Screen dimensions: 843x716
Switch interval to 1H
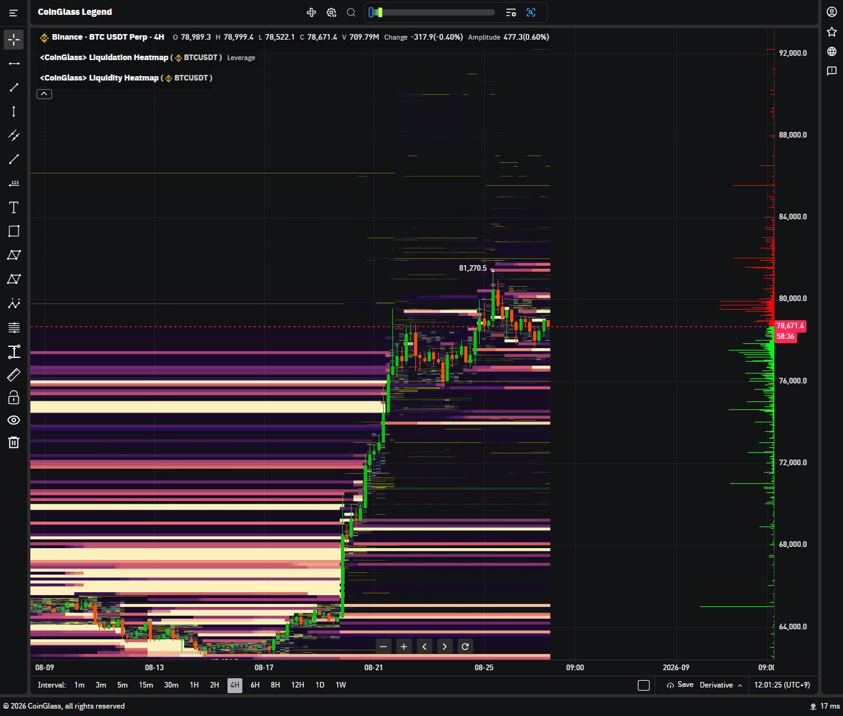coord(195,685)
